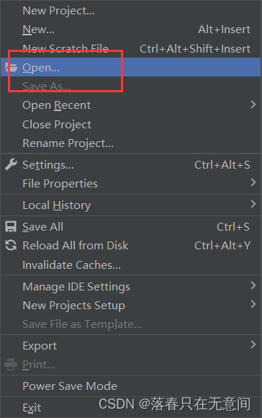Choose New Project... from the menu
Image resolution: width=262 pixels, height=418 pixels.
pos(130,11)
